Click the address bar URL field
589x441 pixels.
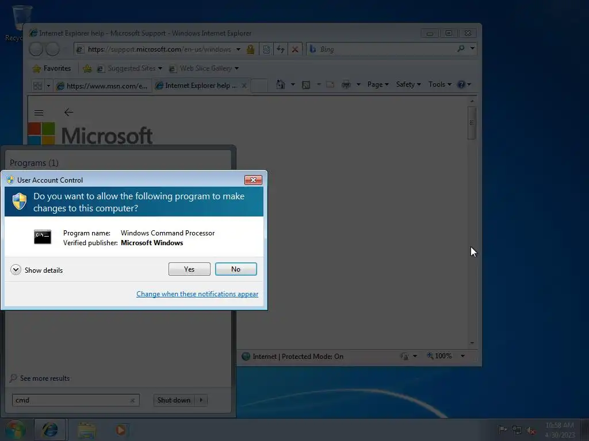coord(160,49)
